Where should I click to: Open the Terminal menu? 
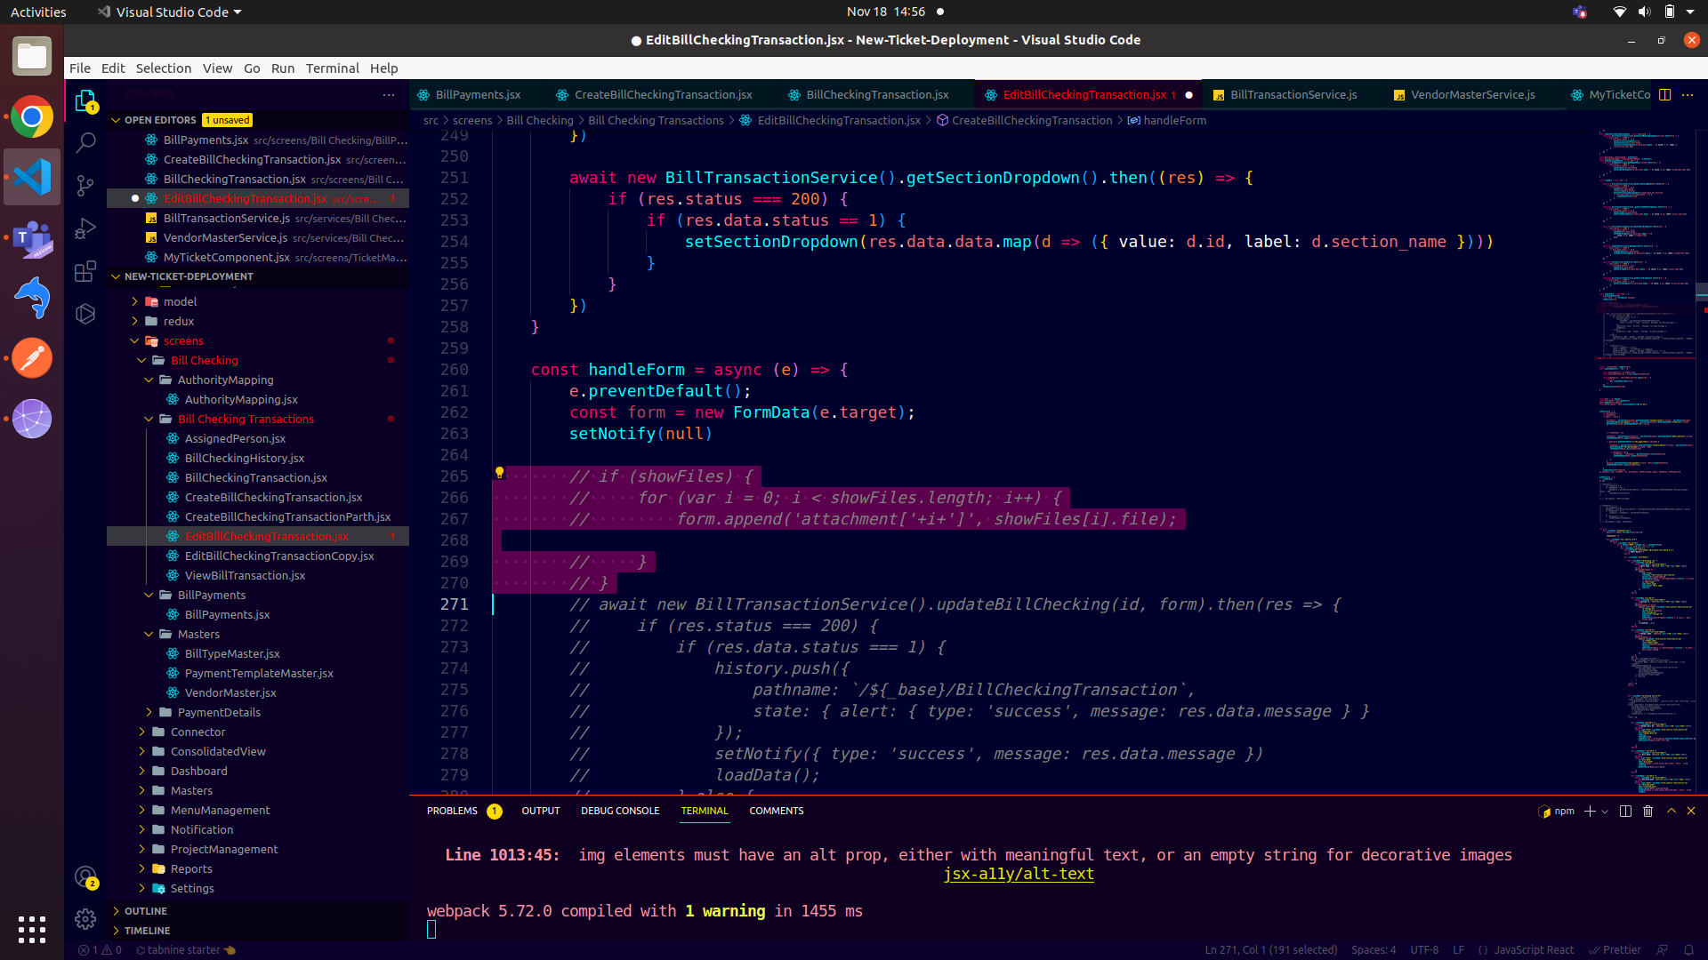332,68
